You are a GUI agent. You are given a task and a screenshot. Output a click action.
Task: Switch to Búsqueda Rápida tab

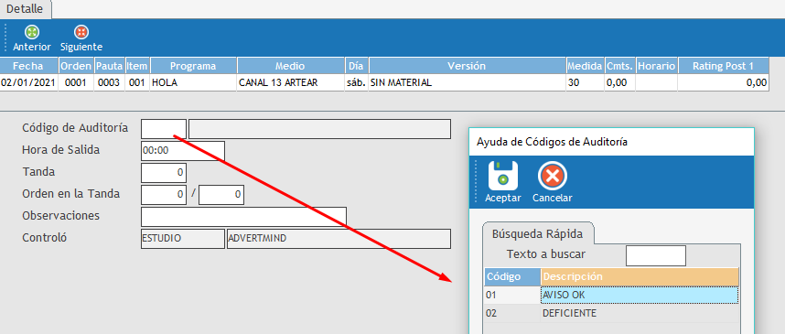point(537,234)
